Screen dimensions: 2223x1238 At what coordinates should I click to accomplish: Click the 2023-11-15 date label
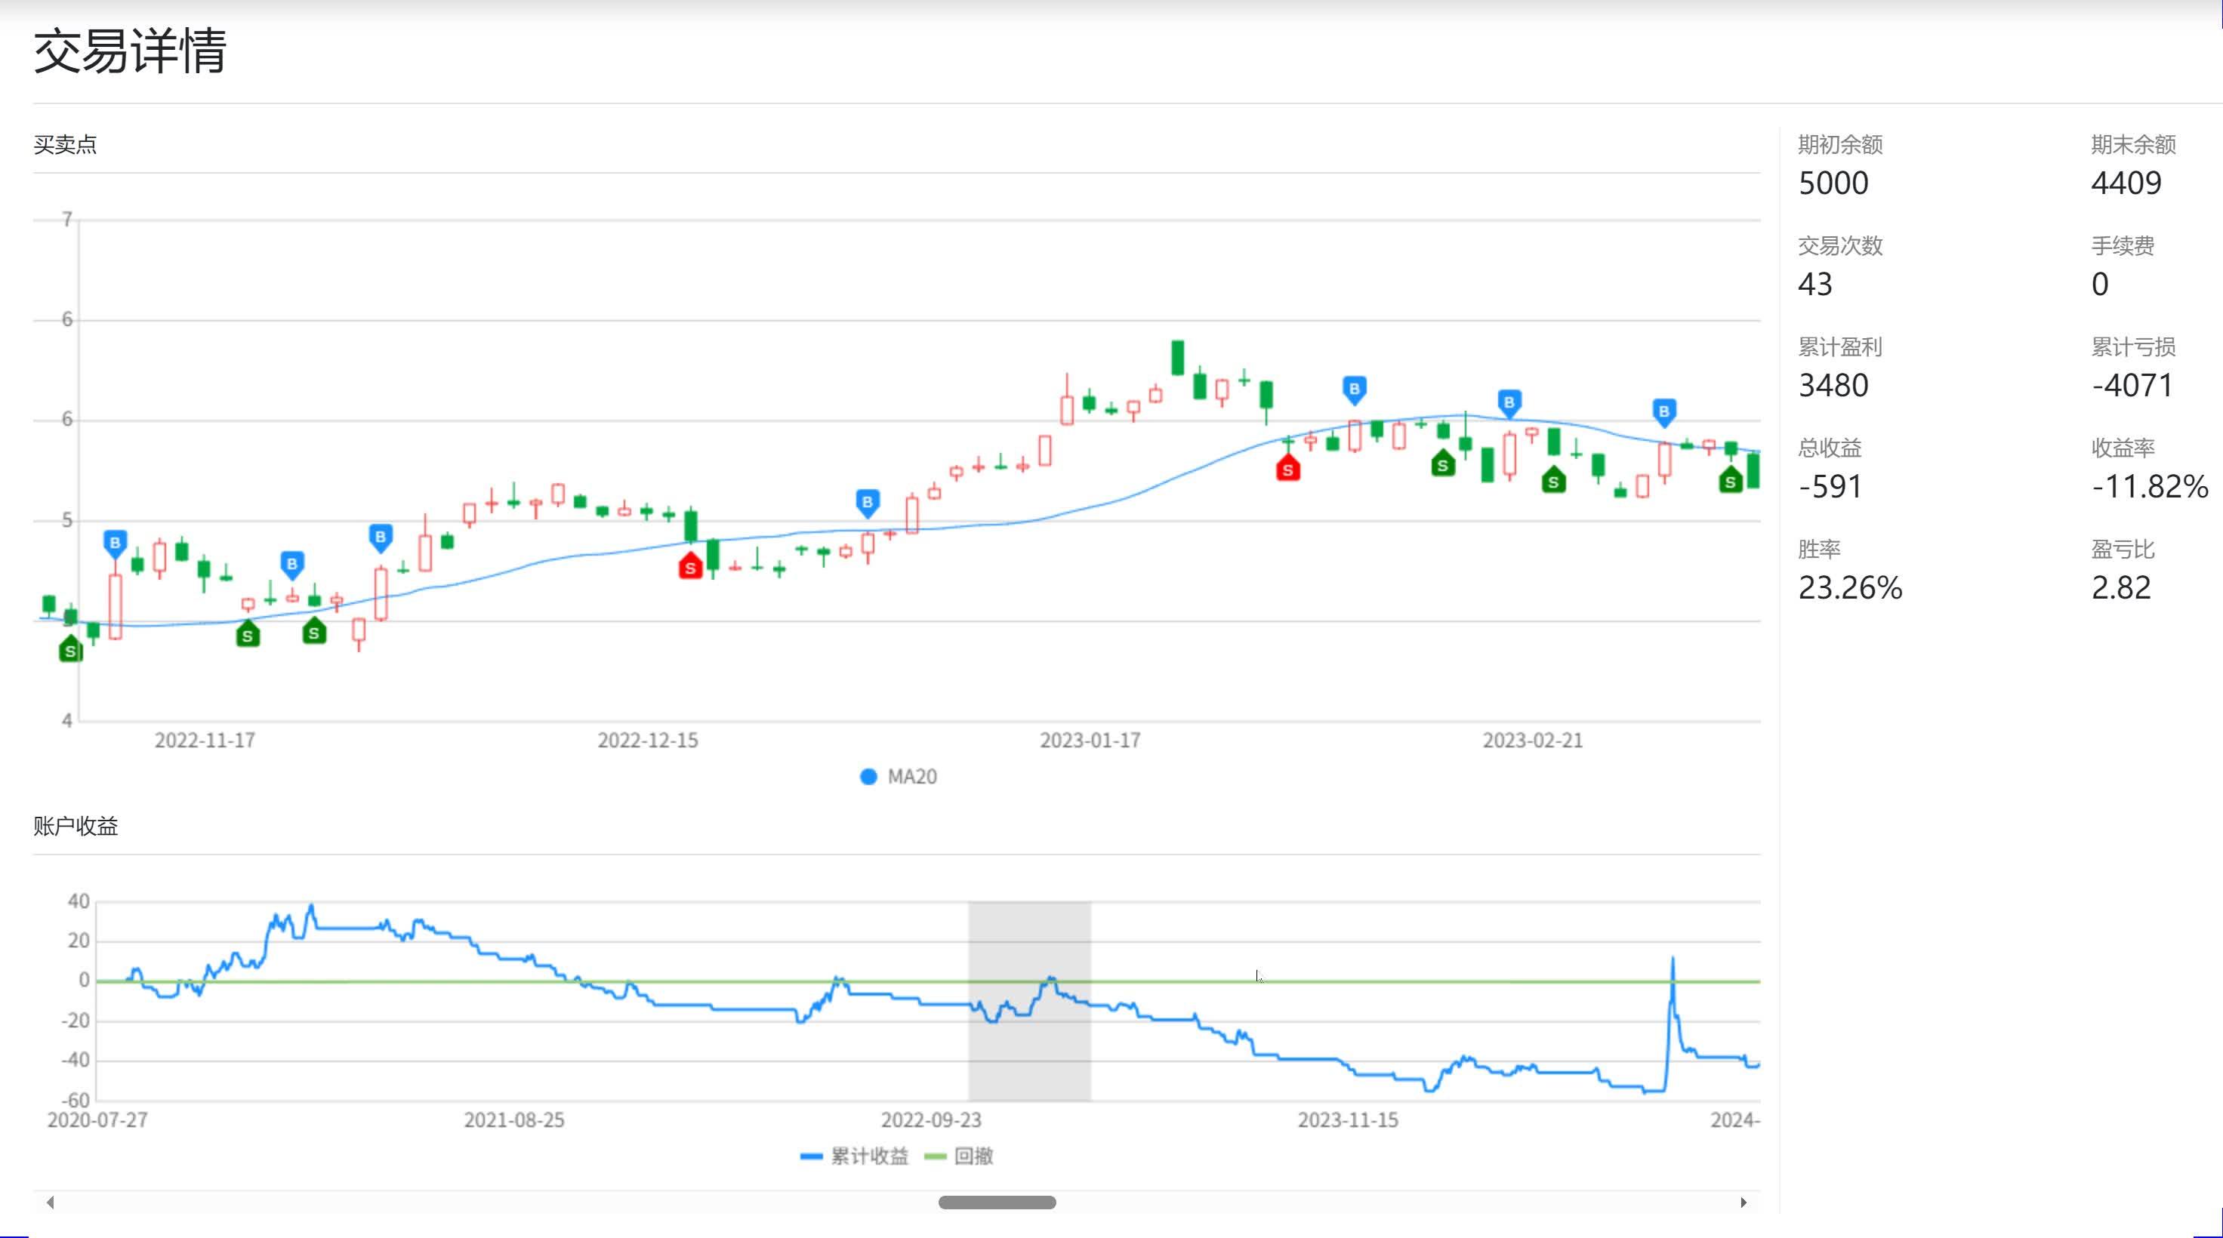click(1347, 1119)
